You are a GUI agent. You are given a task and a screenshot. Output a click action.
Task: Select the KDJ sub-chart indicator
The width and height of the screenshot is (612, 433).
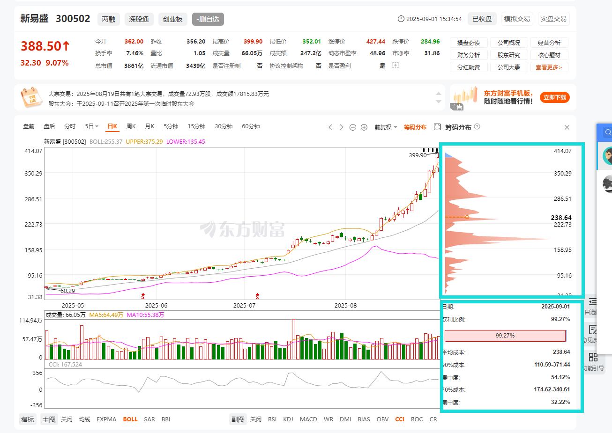pyautogui.click(x=288, y=419)
